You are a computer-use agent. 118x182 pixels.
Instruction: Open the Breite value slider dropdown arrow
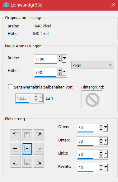[64, 59]
